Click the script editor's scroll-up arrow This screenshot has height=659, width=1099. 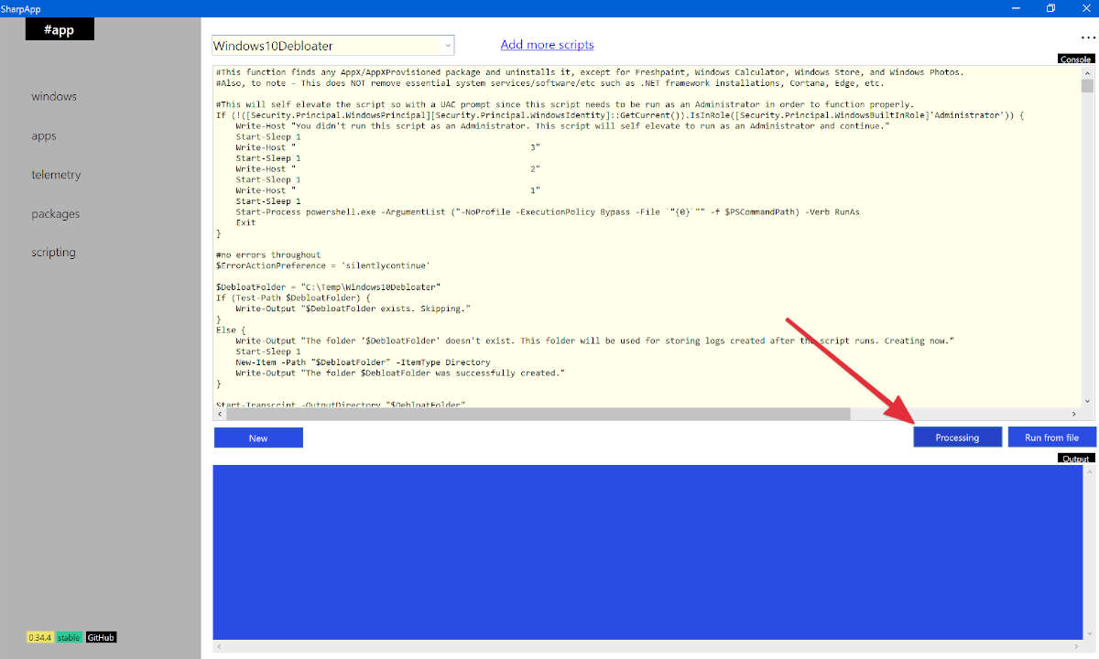point(1088,71)
